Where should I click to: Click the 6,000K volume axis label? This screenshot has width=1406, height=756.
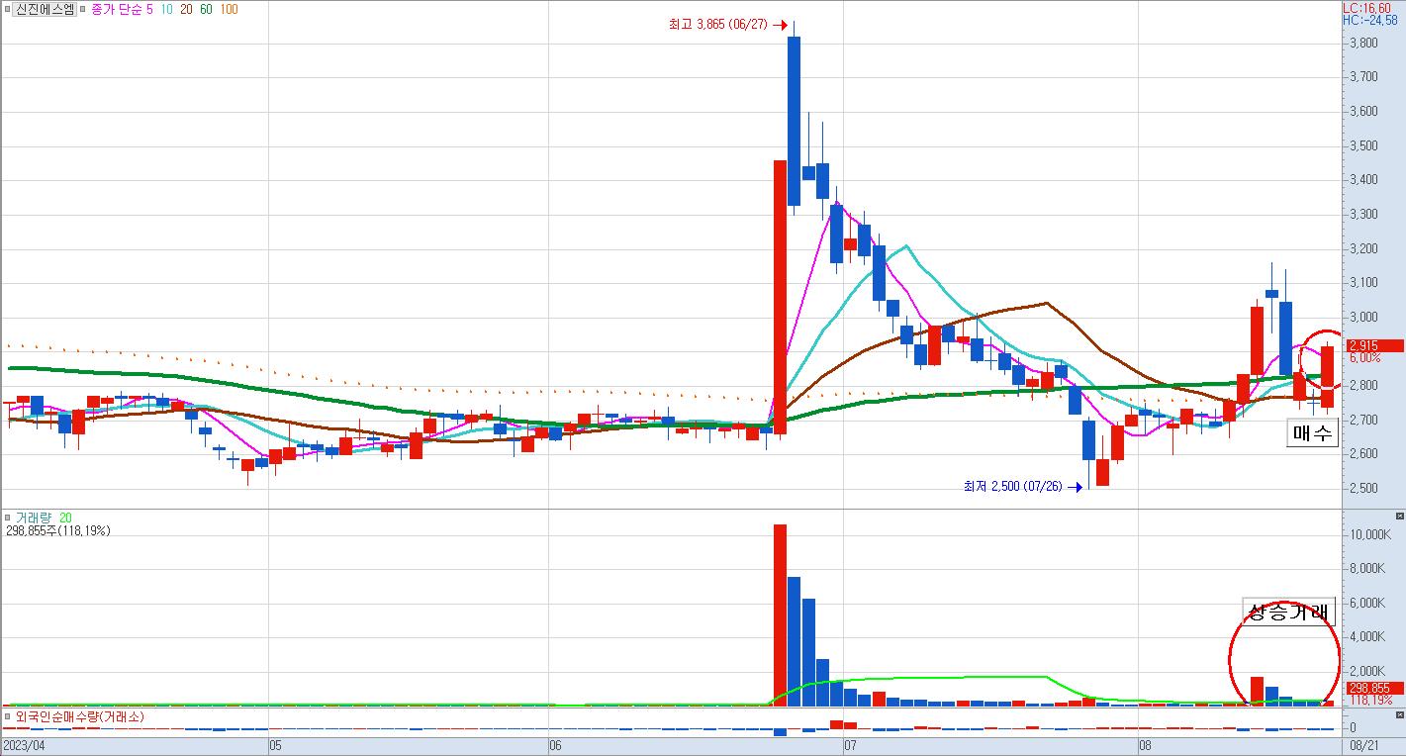(x=1366, y=604)
